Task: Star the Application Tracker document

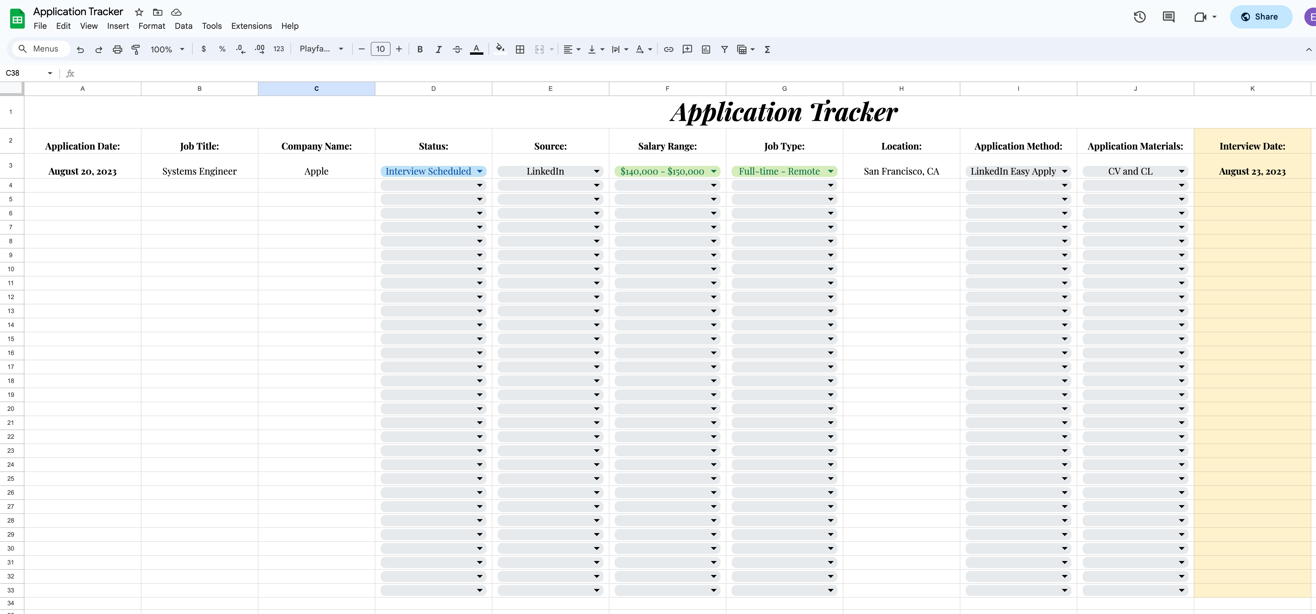Action: pyautogui.click(x=139, y=12)
